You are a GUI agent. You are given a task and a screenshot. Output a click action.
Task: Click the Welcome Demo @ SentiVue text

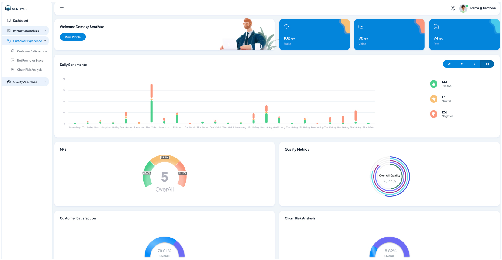tap(82, 27)
